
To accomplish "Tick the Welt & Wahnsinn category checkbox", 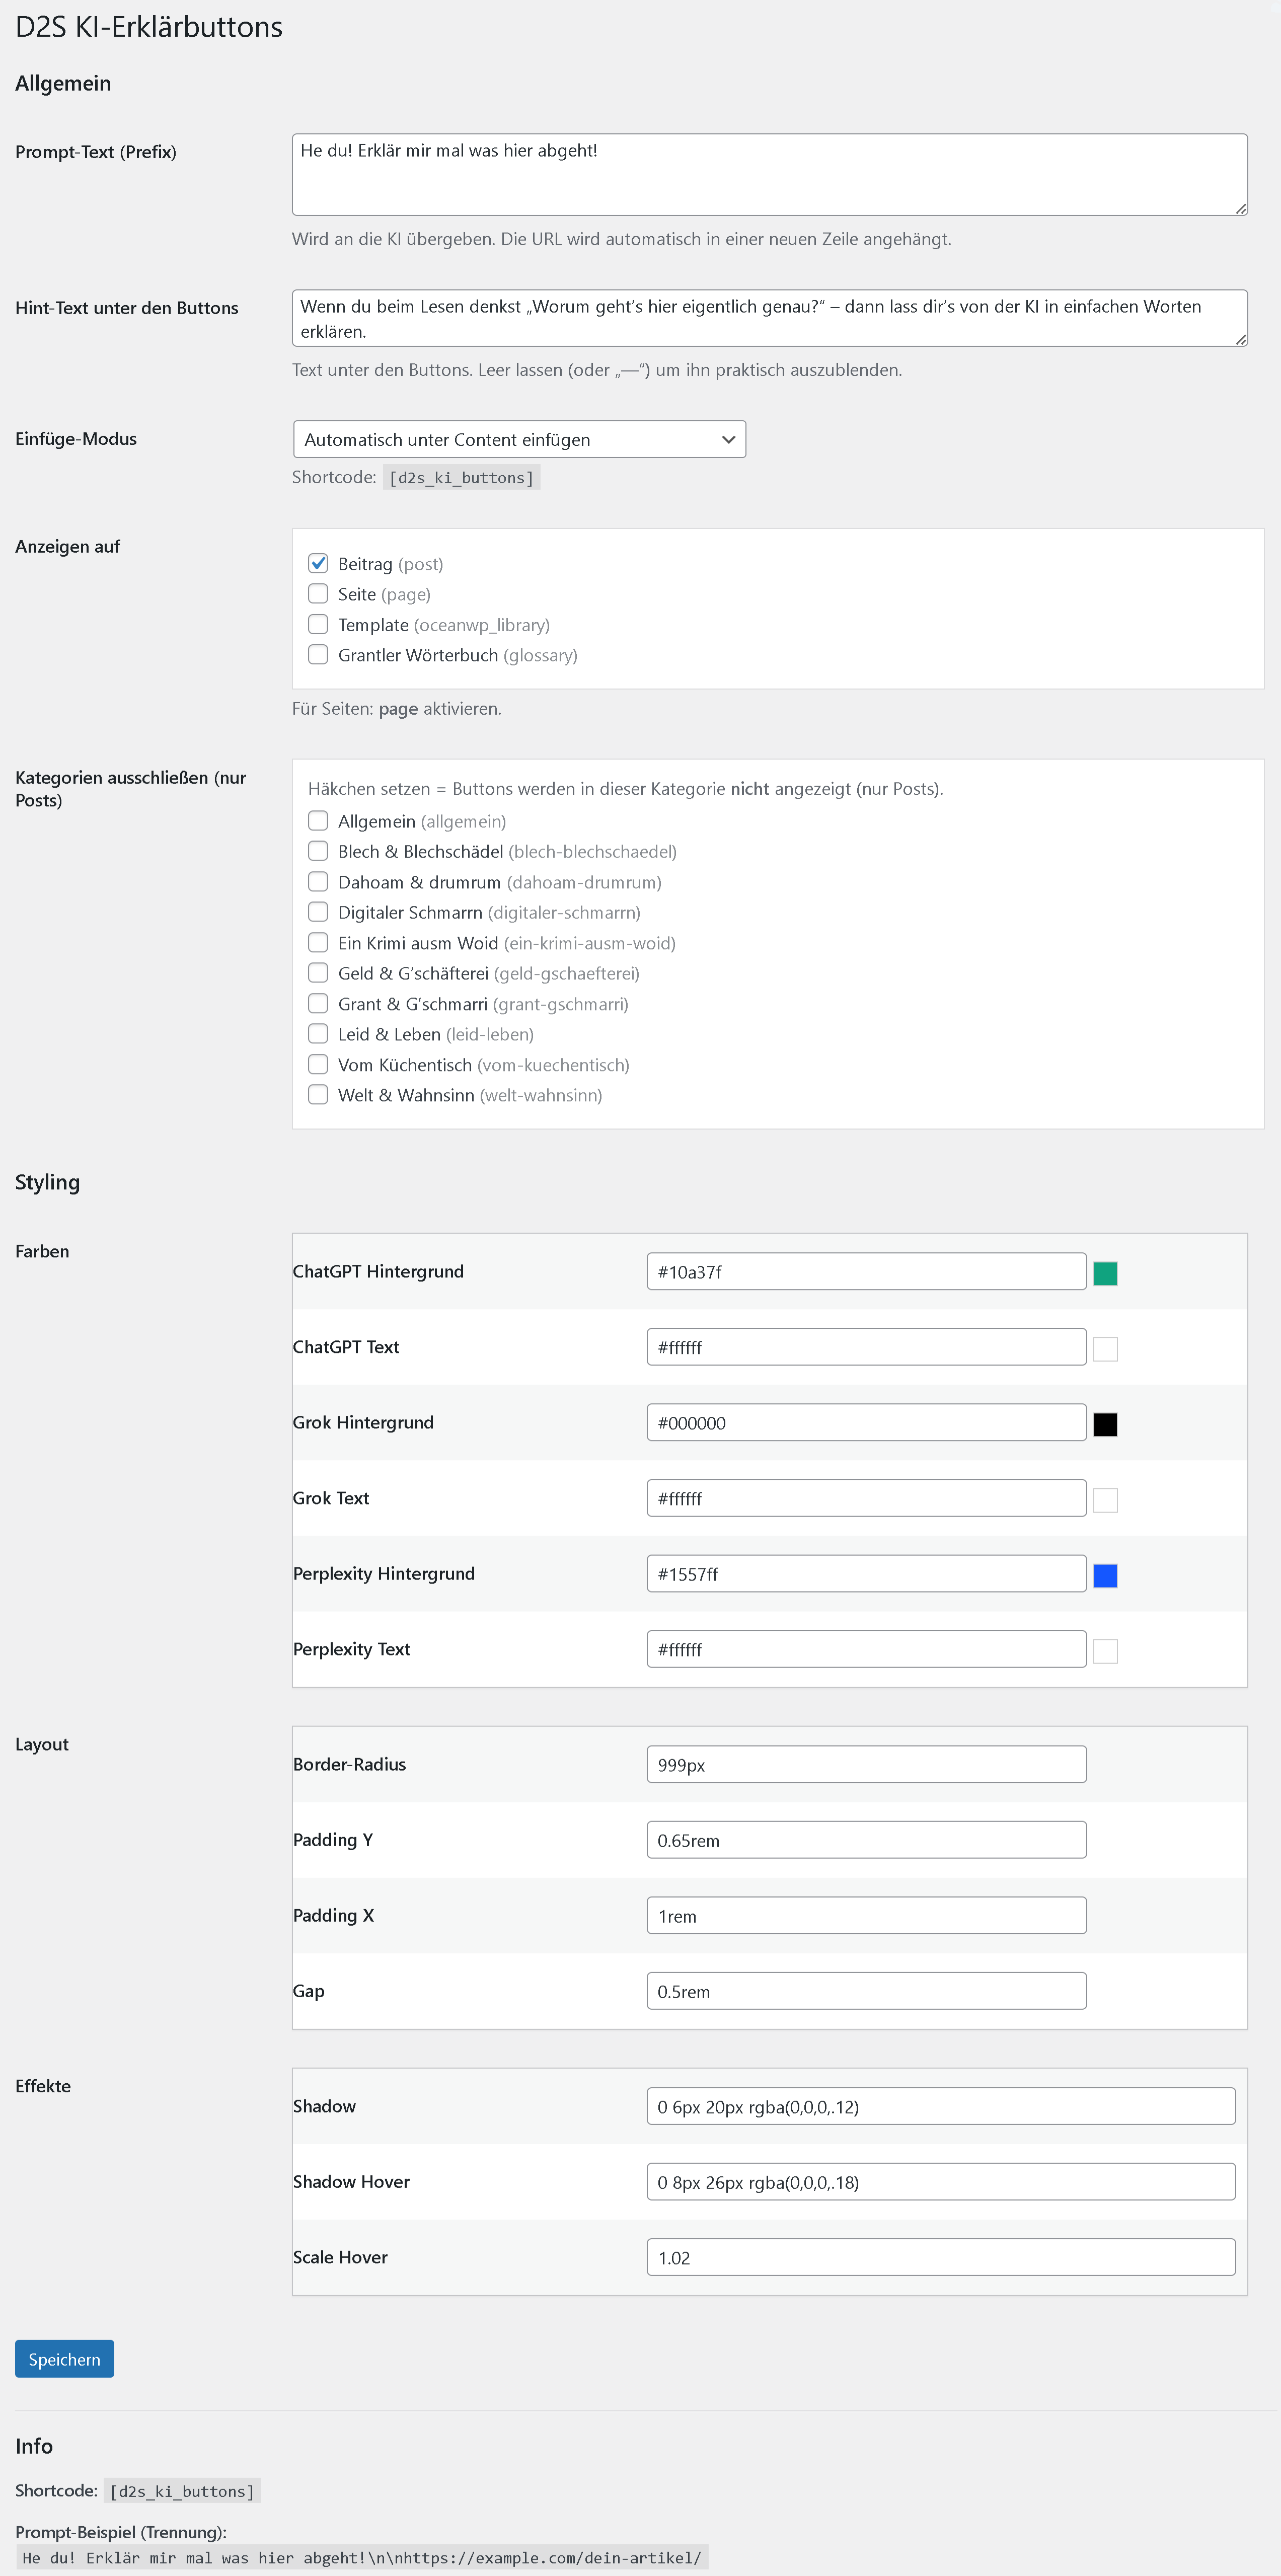I will [x=318, y=1095].
